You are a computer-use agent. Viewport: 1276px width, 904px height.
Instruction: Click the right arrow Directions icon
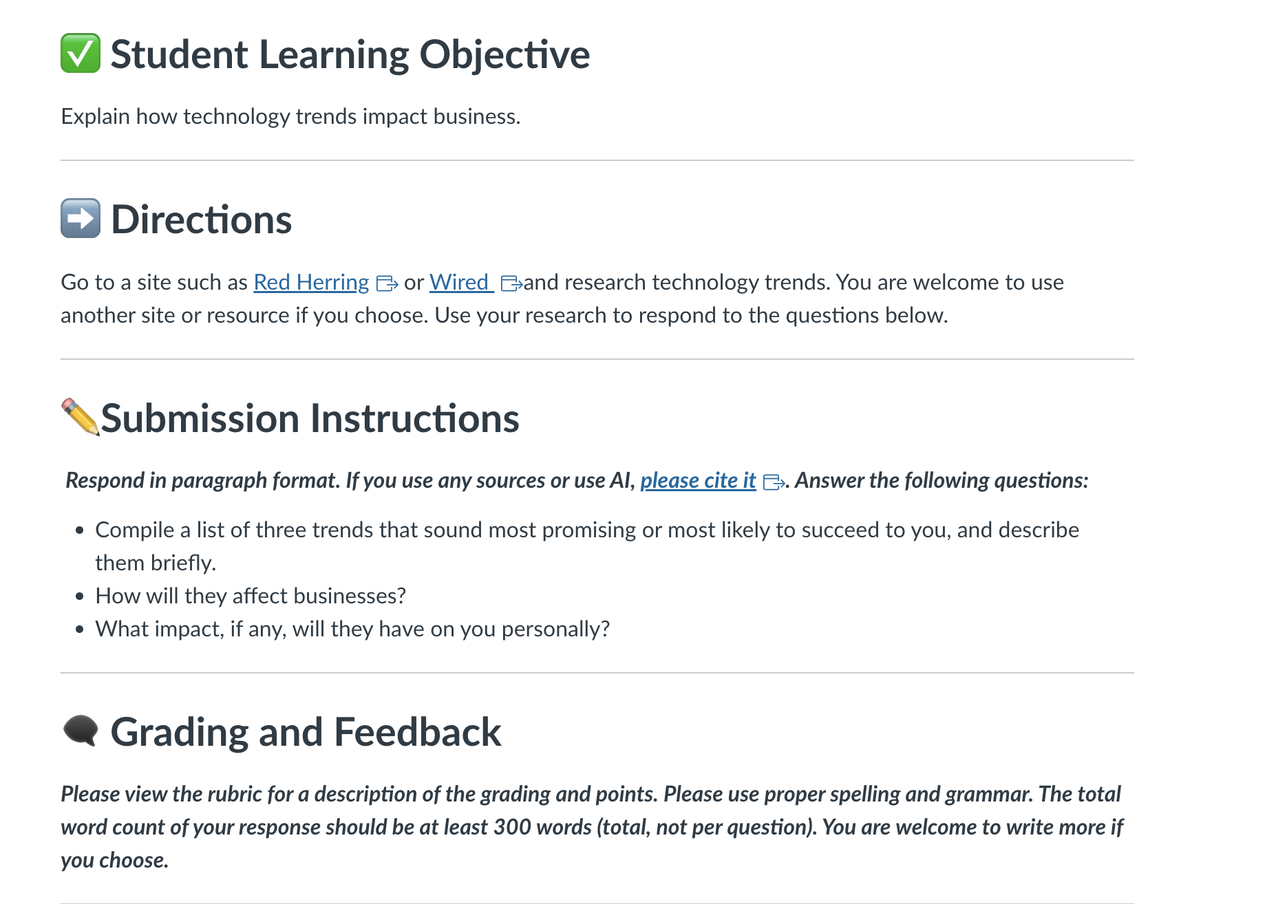pyautogui.click(x=81, y=219)
